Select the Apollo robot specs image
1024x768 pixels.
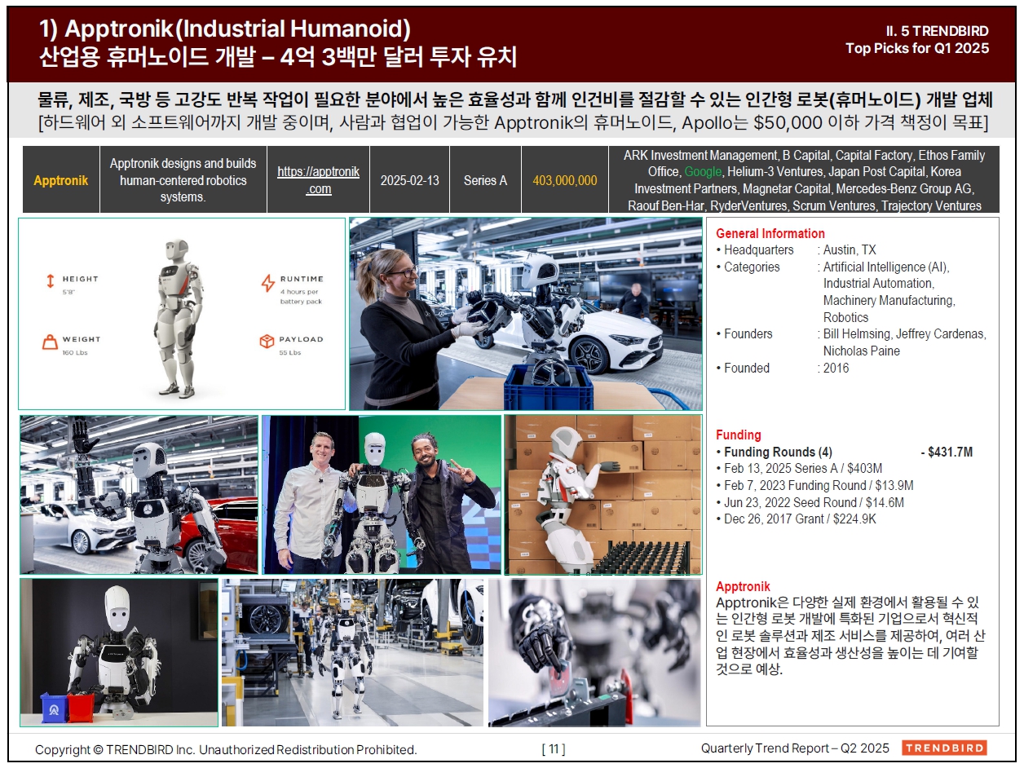point(182,314)
